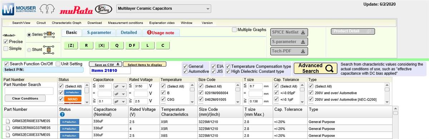Click the Shunt circuit capacitor icon

coord(49,49)
